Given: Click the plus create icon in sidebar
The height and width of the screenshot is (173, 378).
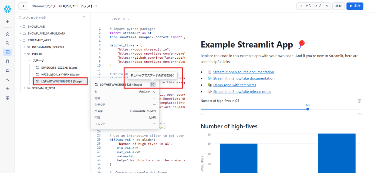Looking at the screenshot, I should pyautogui.click(x=8, y=22).
